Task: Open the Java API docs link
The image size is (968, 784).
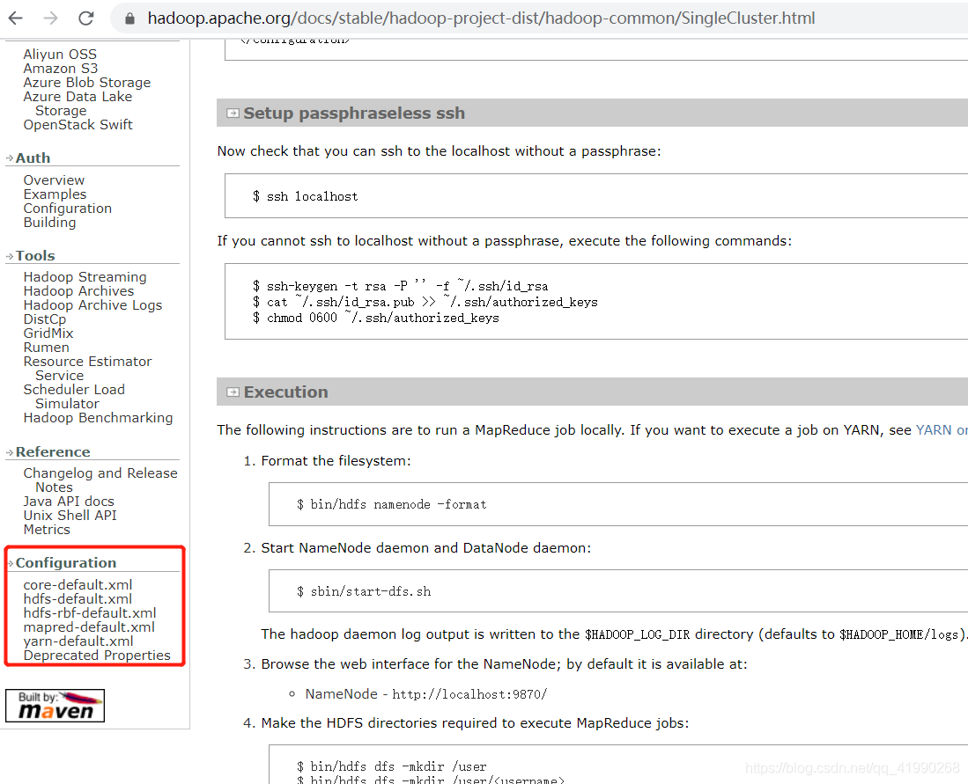Action: [69, 502]
